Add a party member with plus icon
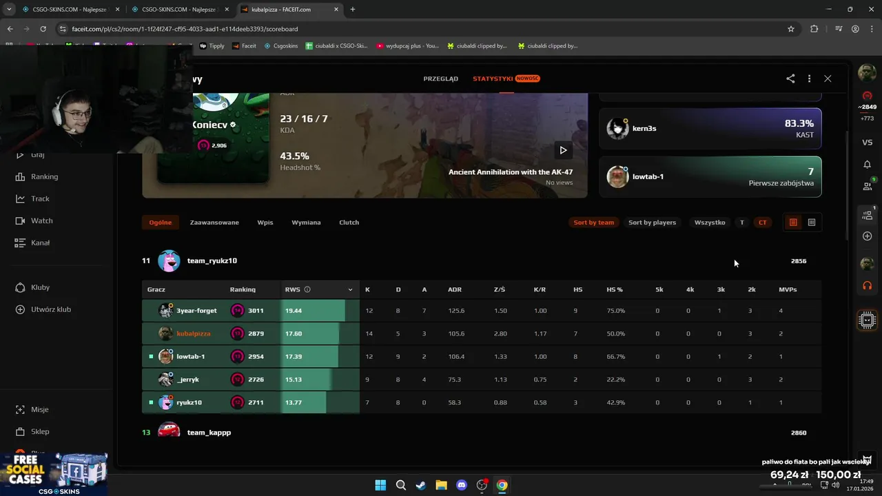Viewport: 882px width, 496px height. 868,236
